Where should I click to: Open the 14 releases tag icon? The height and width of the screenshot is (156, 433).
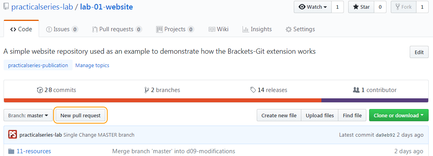pos(253,90)
